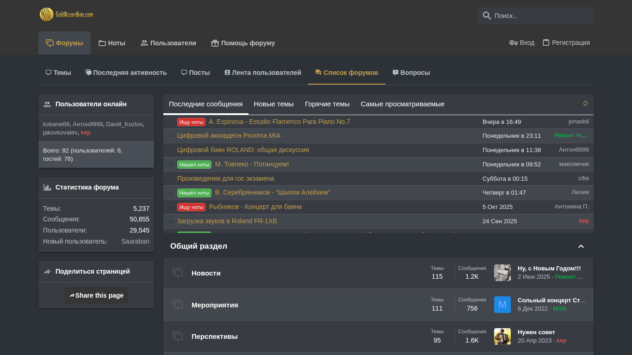
Task: Open the accordion player avatar in Перспективы
Action: (x=502, y=337)
